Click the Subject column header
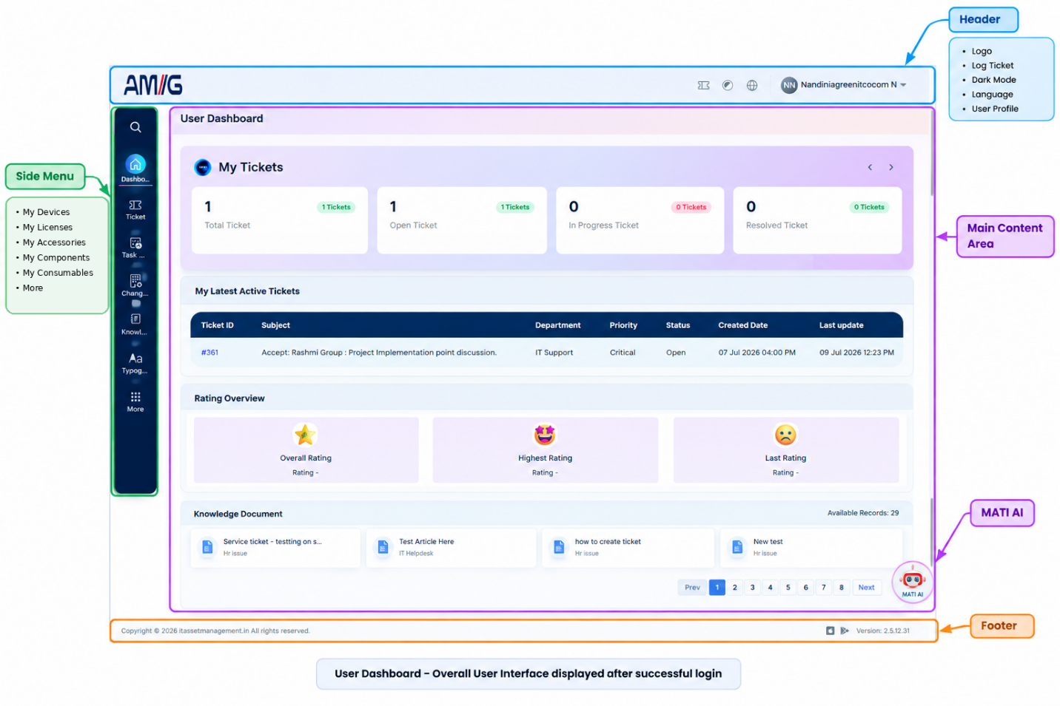Screen dimensions: 1060x706 [275, 325]
